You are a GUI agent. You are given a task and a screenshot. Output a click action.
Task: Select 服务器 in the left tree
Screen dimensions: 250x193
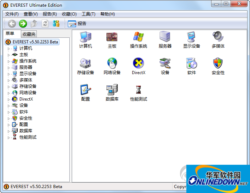[26, 67]
